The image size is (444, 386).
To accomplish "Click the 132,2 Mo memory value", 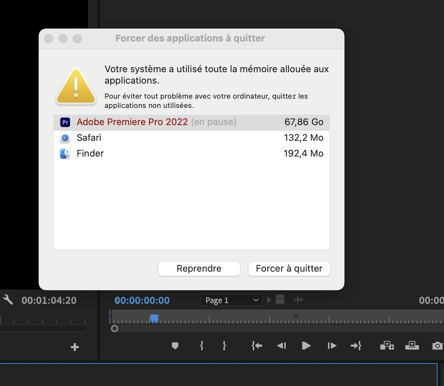I will [x=304, y=138].
